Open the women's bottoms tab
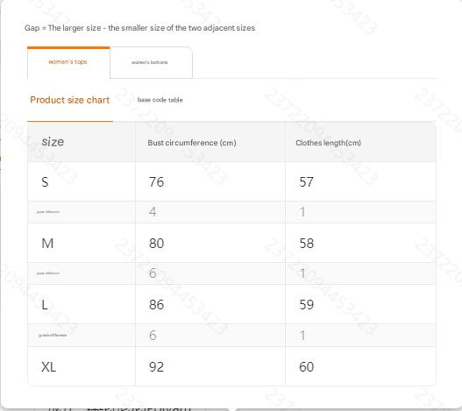This screenshot has height=411, width=462. coord(151,62)
